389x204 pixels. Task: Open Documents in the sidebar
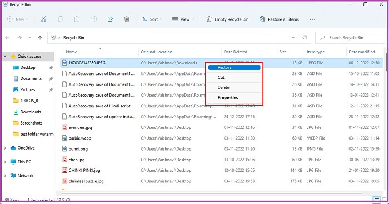31,79
